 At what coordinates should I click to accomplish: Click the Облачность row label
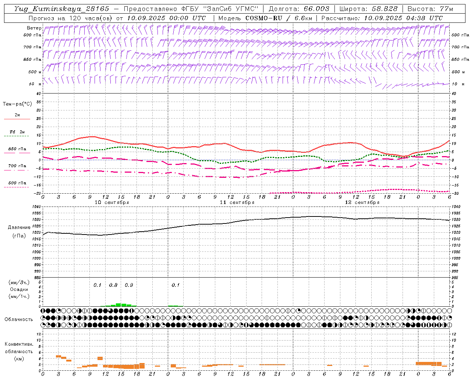point(19,320)
